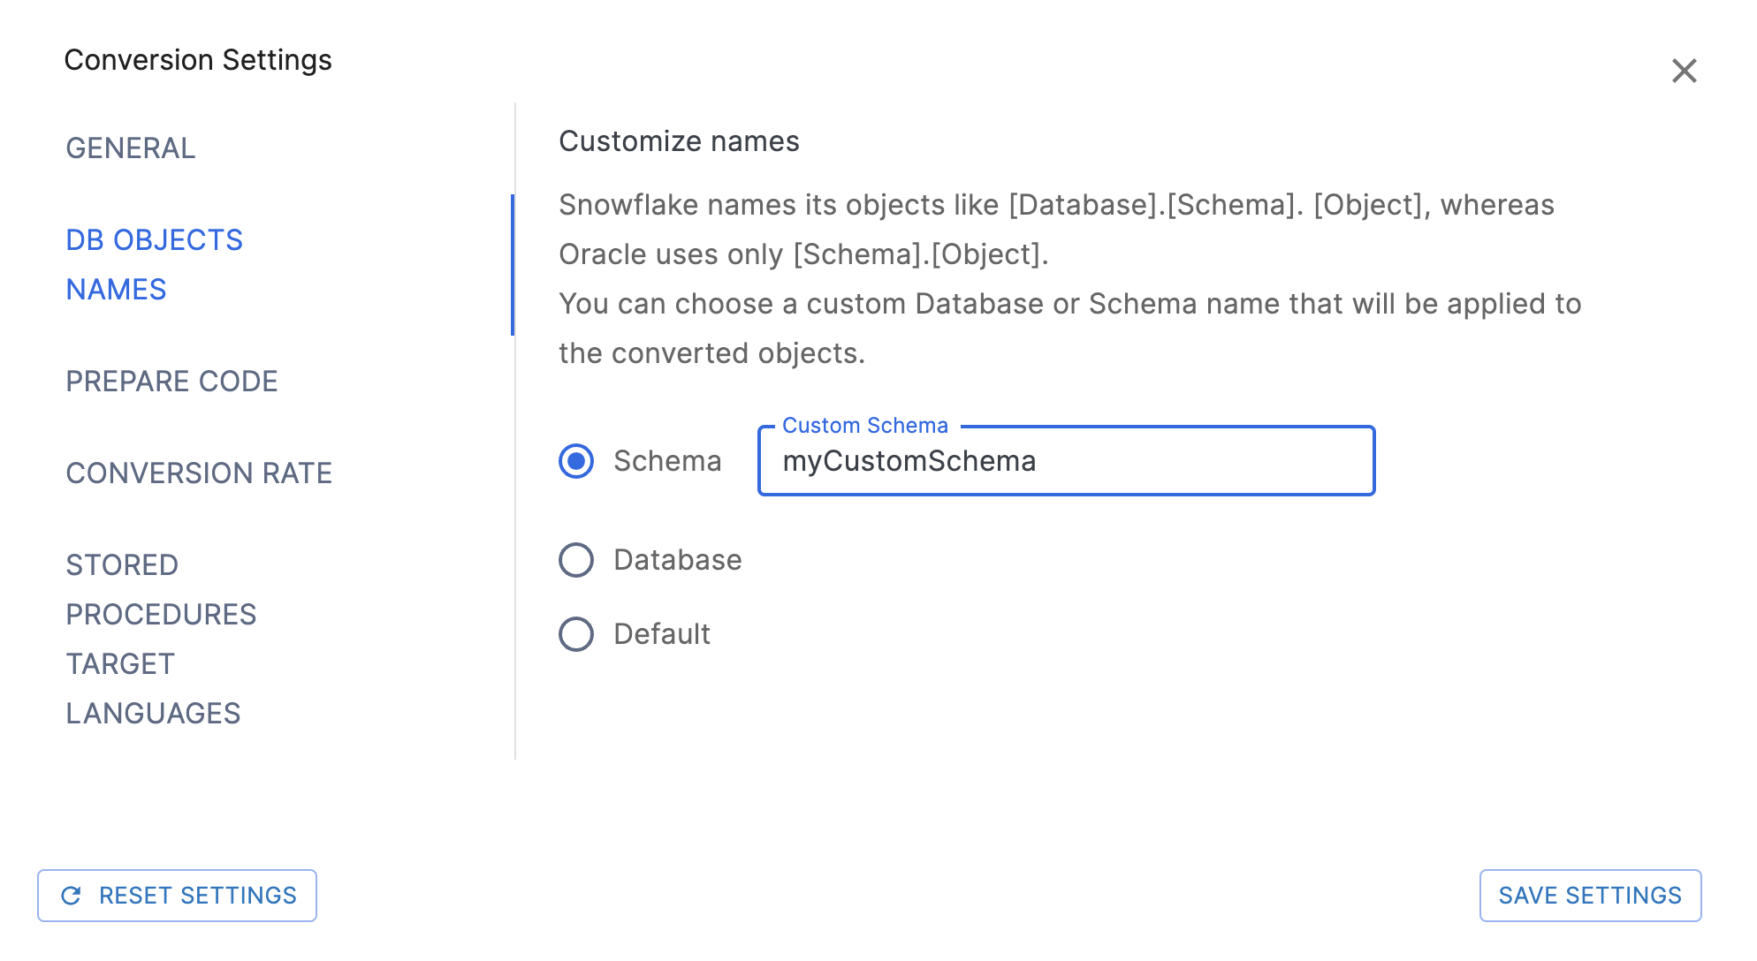Image resolution: width=1757 pixels, height=961 pixels.
Task: Click the Save Settings button
Action: 1590,896
